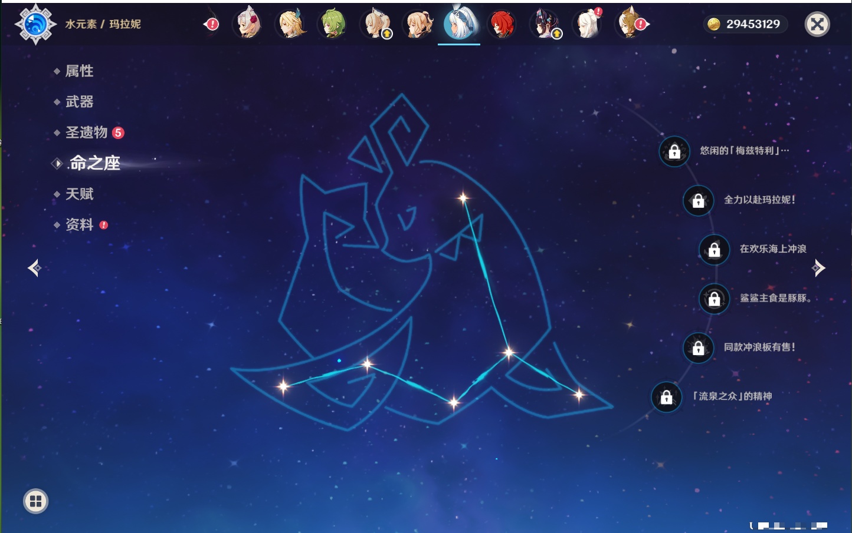Screen dimensions: 852x533
Task: Open the 属性 attributes menu
Action: click(x=79, y=71)
